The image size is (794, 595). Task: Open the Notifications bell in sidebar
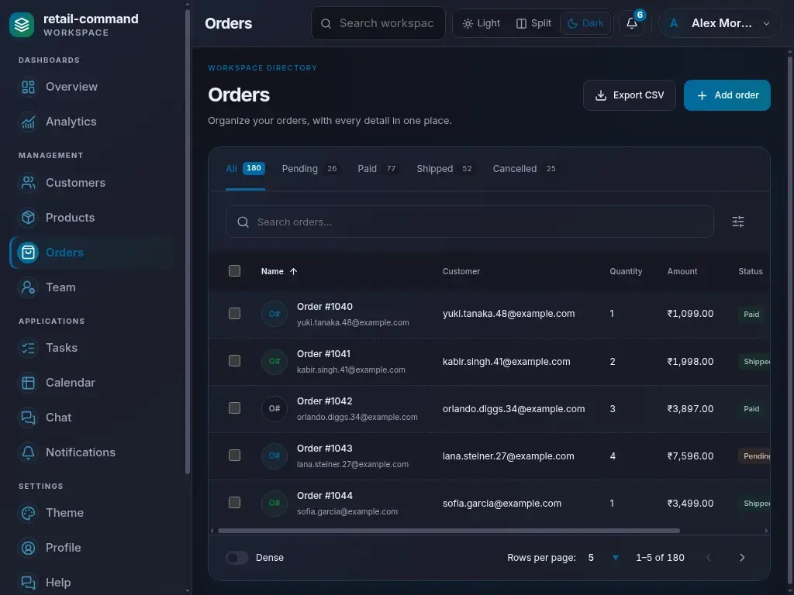click(x=29, y=452)
